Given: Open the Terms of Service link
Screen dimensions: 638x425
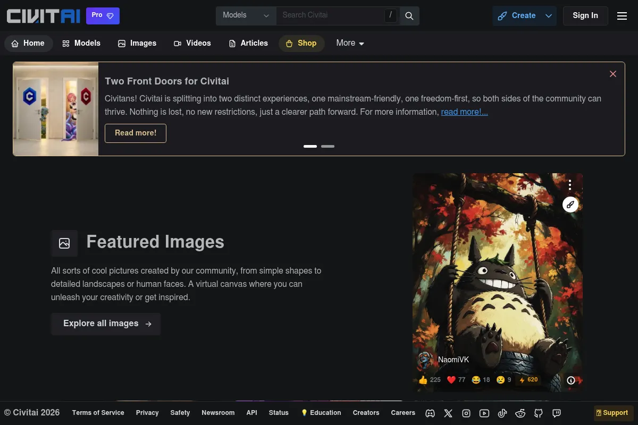Looking at the screenshot, I should (98, 413).
